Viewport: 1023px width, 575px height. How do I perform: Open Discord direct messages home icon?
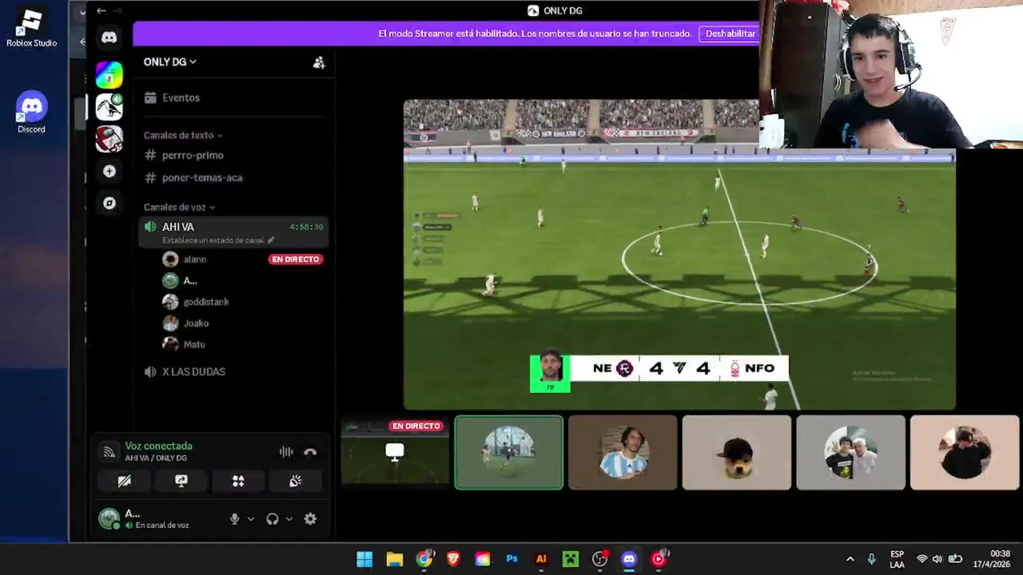pos(109,38)
